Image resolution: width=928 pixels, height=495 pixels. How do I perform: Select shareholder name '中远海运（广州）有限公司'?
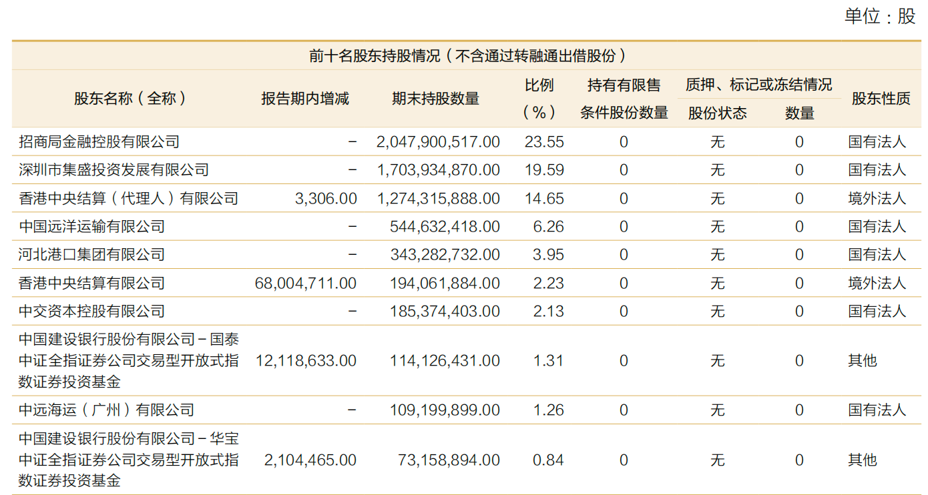(x=107, y=410)
